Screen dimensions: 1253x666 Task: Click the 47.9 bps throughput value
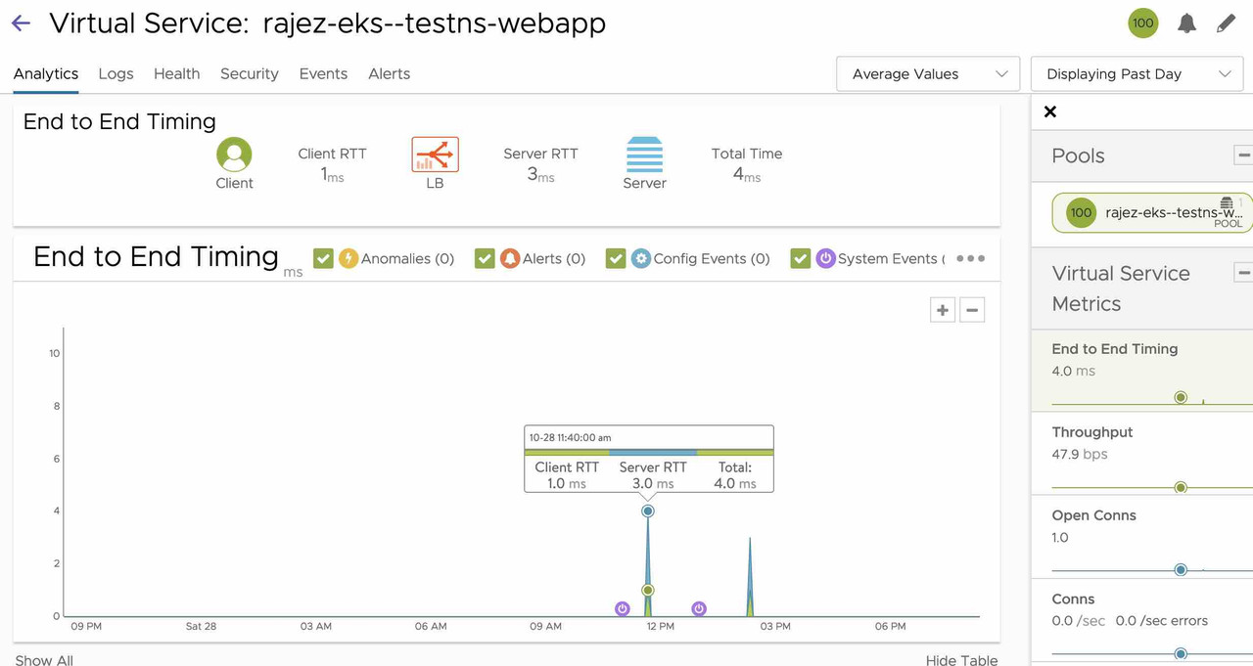[1080, 454]
